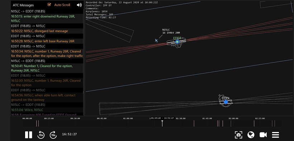Rewind the replay by 15 seconds

point(41,135)
